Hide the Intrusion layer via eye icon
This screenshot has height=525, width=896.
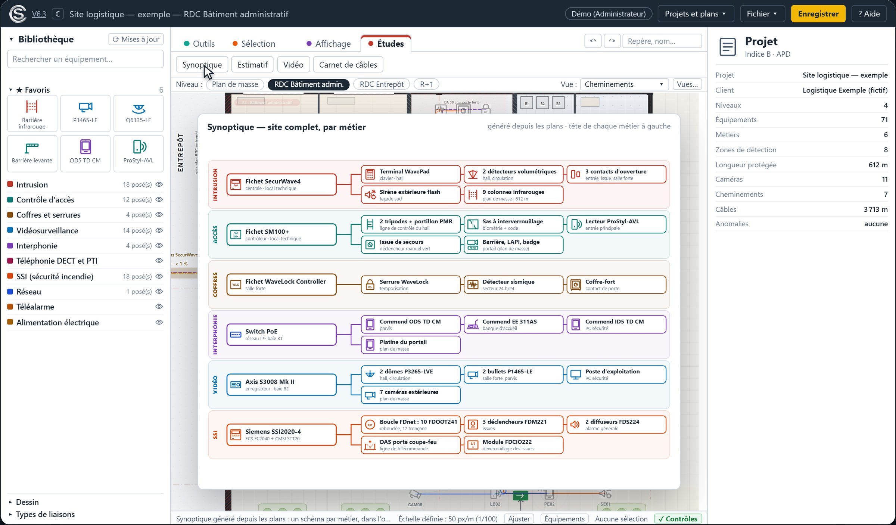(159, 184)
